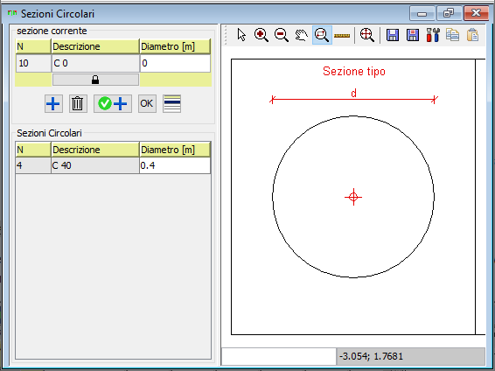Click the copy drawing icon
The width and height of the screenshot is (495, 371).
coord(453,35)
